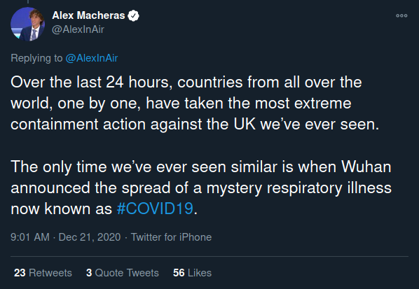Visit the @AlexInAir handle below the name
The height and width of the screenshot is (289, 419).
coord(78,29)
